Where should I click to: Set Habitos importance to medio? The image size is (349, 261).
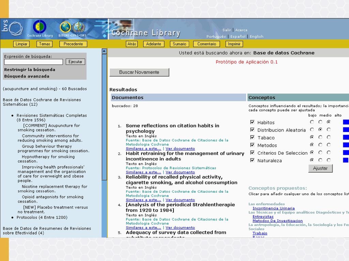pos(320,122)
